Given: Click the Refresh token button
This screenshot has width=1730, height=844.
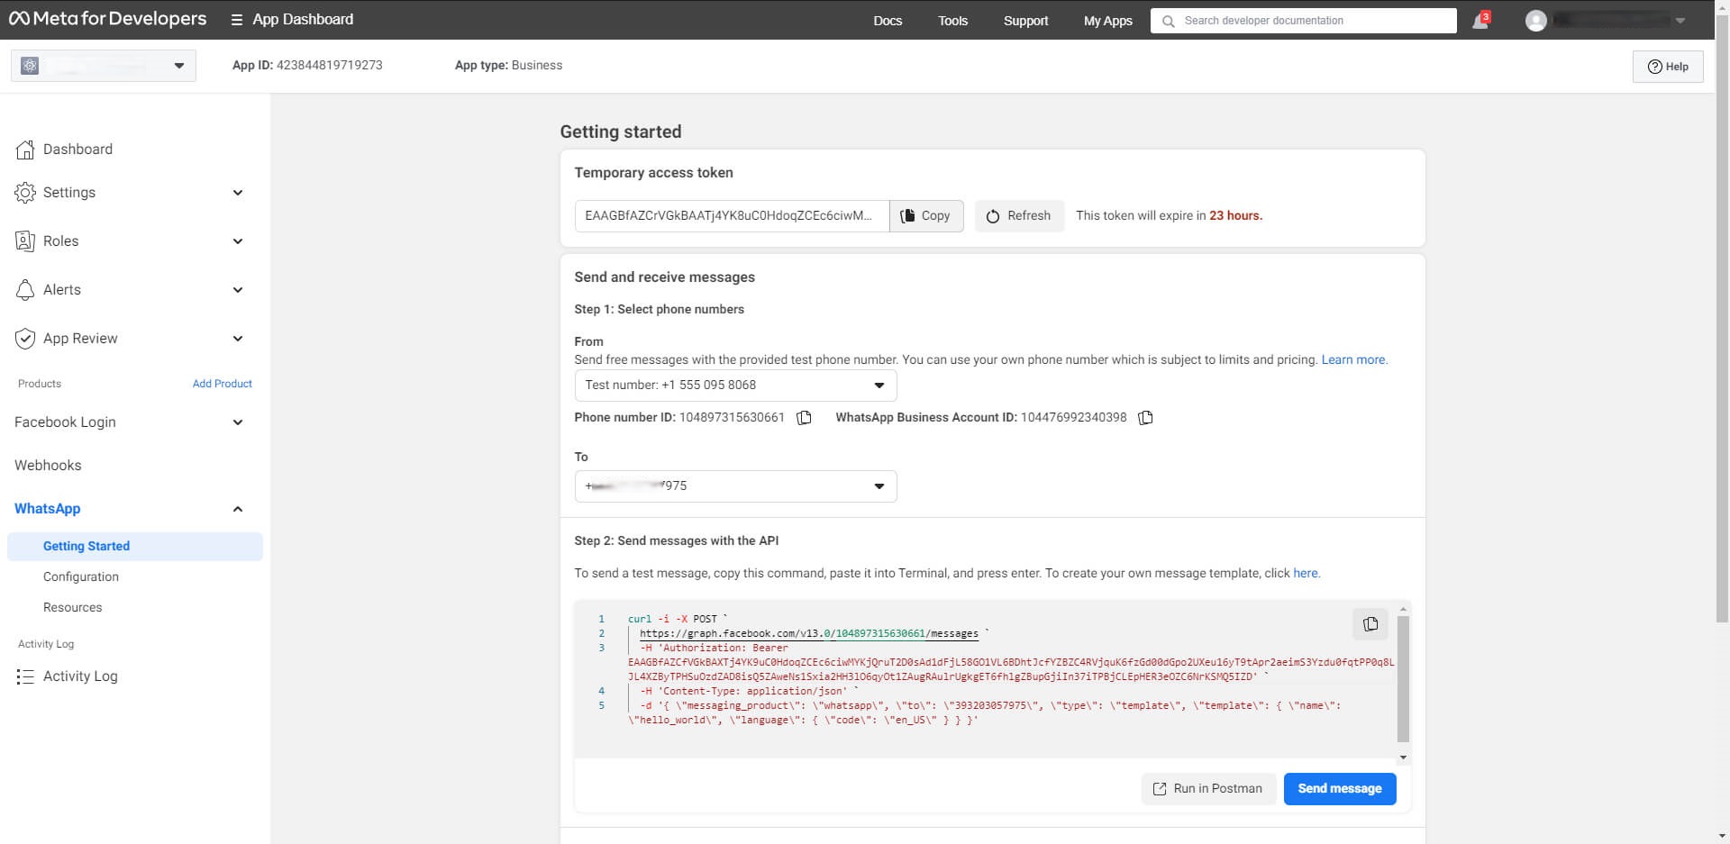Looking at the screenshot, I should coord(1019,216).
